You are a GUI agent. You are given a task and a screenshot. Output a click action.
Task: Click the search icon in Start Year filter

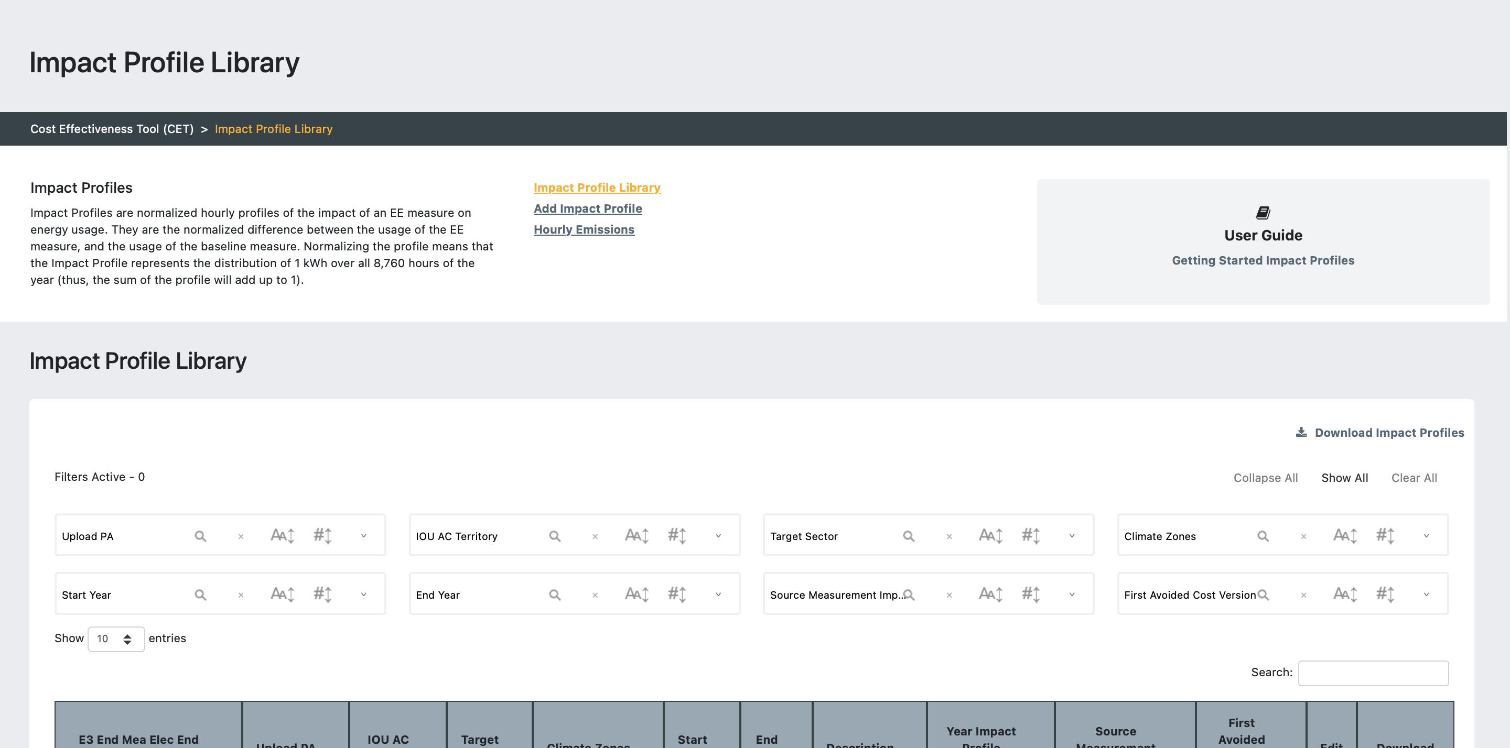coord(200,595)
